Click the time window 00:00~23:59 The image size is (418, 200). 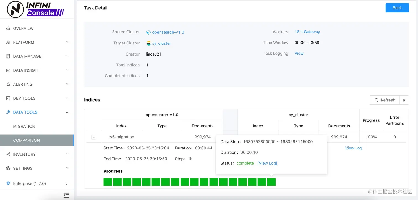307,43
